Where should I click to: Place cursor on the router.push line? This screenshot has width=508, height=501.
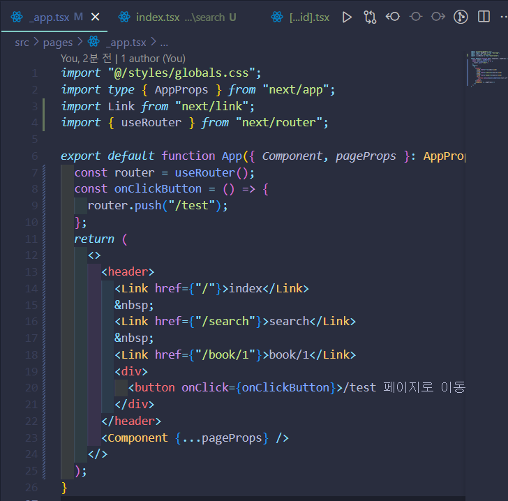[158, 205]
